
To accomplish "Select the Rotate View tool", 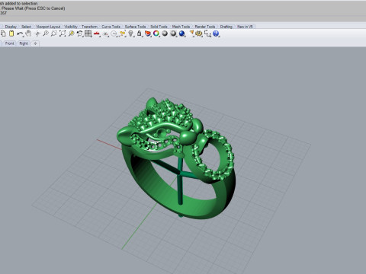I will coord(37,33).
